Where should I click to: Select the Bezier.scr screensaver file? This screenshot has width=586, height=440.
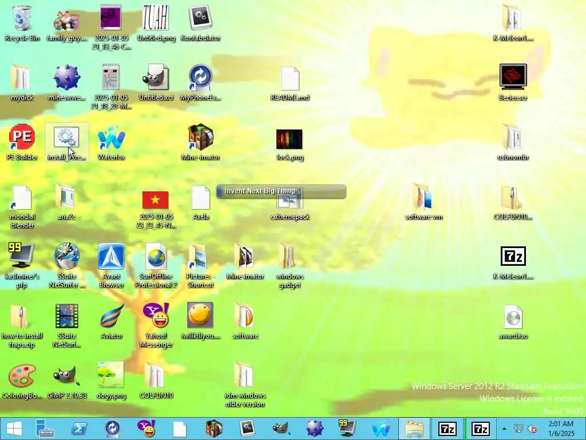[x=513, y=82]
